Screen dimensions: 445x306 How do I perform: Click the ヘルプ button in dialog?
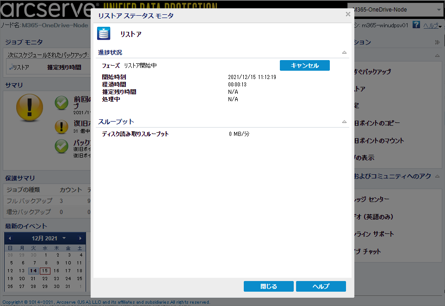(321, 286)
